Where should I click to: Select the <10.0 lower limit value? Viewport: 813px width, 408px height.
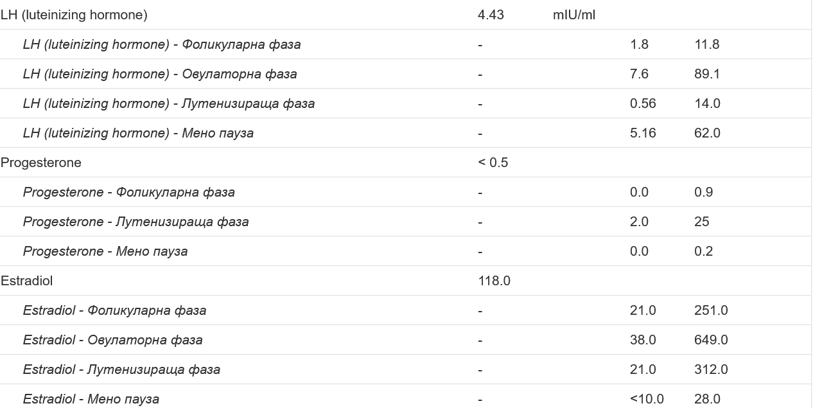pos(647,399)
